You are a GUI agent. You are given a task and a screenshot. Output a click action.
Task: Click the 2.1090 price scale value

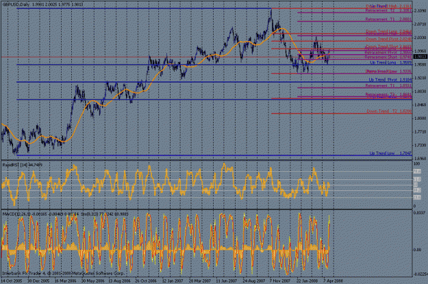click(420, 11)
